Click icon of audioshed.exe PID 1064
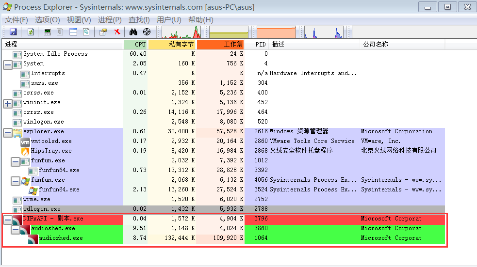Viewport: 477px width, 267px height. coord(33,239)
